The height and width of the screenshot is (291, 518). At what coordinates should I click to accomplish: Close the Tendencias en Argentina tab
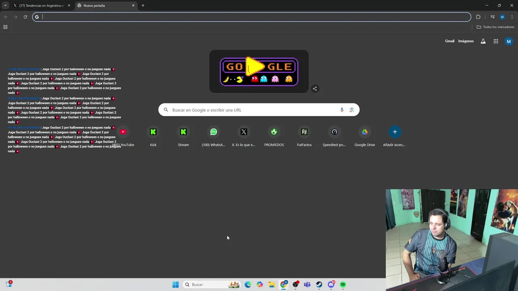[69, 6]
